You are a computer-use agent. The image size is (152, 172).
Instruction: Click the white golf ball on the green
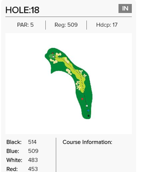point(53,57)
